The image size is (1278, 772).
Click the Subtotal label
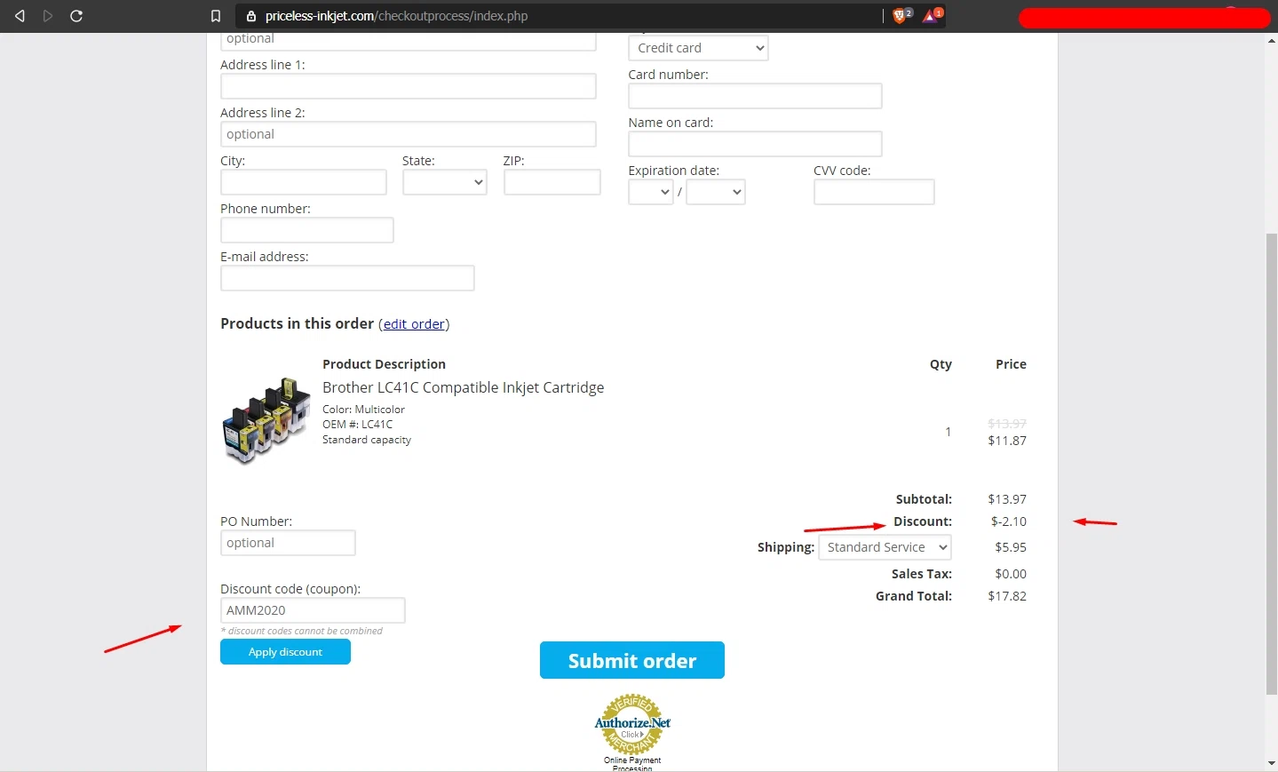(x=924, y=499)
